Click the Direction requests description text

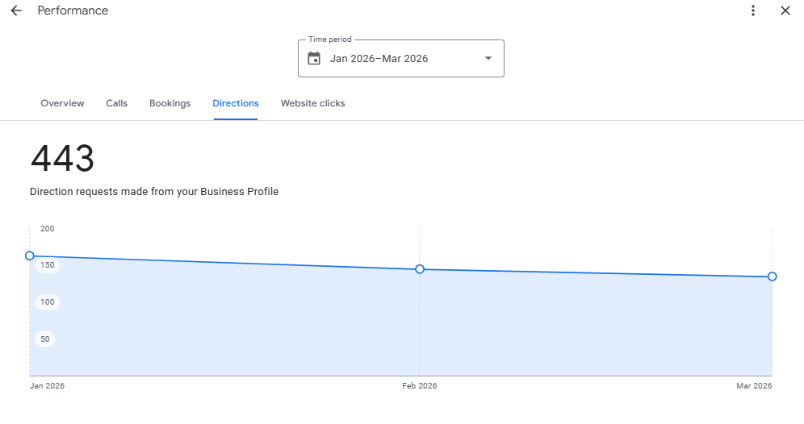coord(154,192)
